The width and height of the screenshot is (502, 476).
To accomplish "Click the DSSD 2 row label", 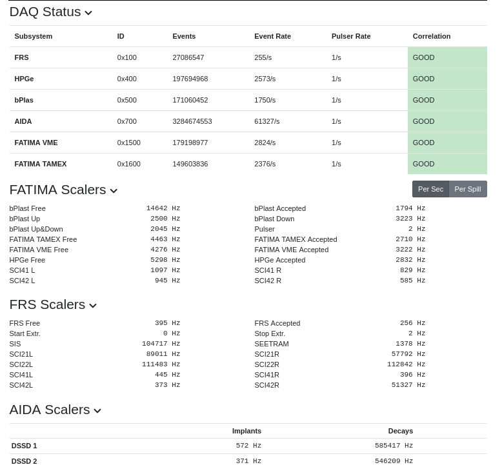I will point(25,461).
